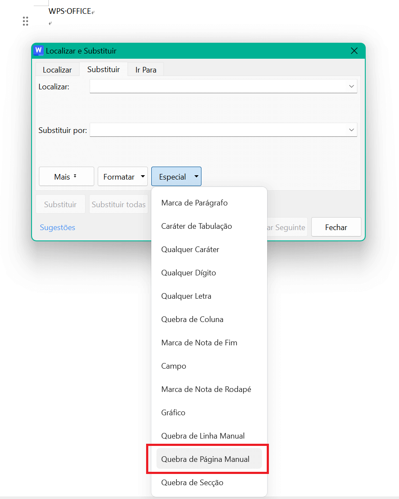Click the WPS Writer W icon in the title bar

38,51
